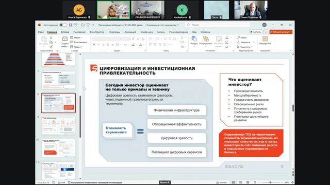The image size is (330, 185).
Task: Switch to the Конструктор ribbon tab
Action: pos(97,32)
